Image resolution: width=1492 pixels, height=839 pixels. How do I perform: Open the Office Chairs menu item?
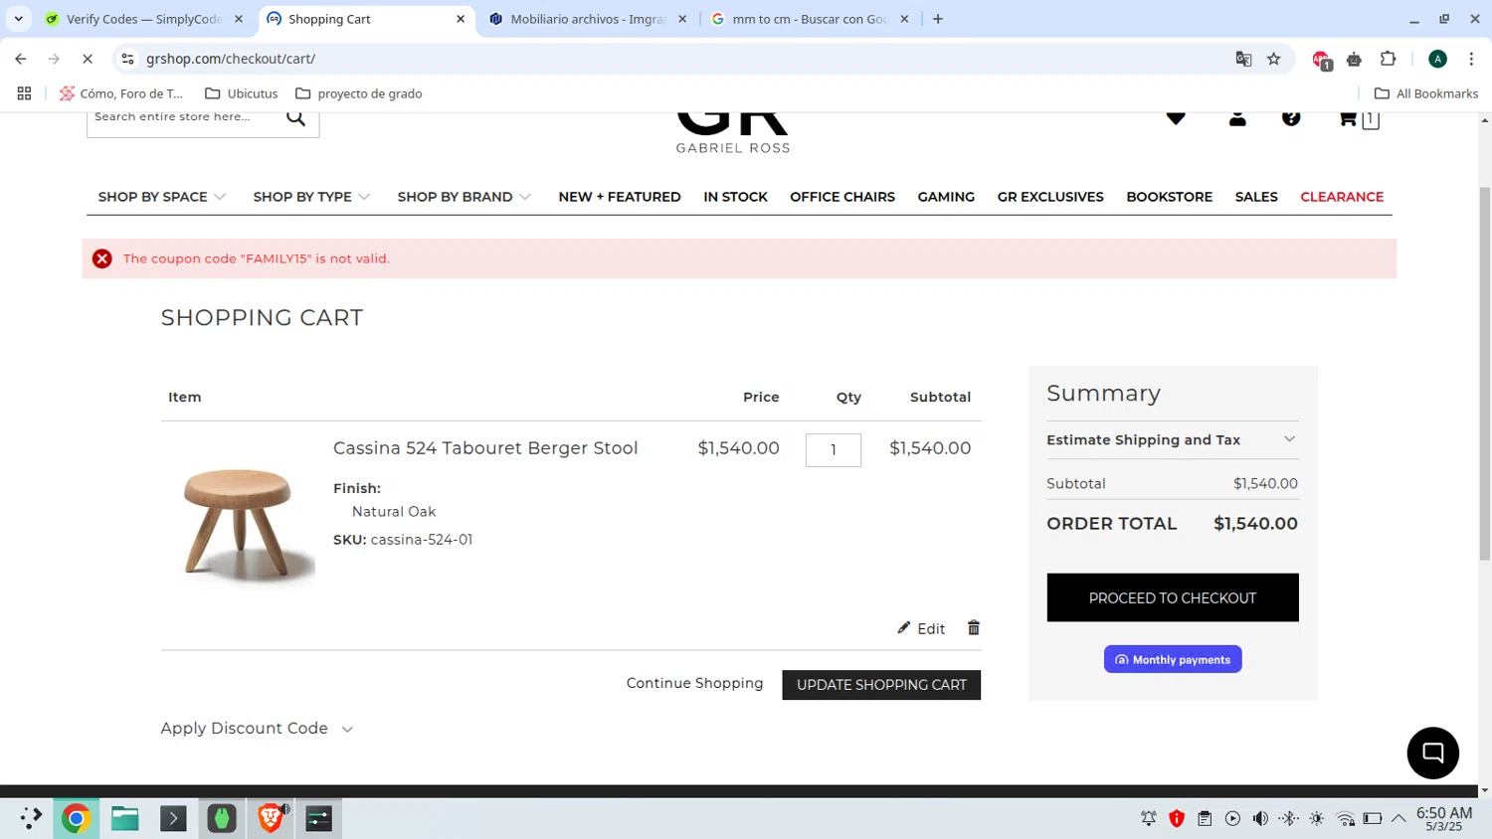pos(842,197)
